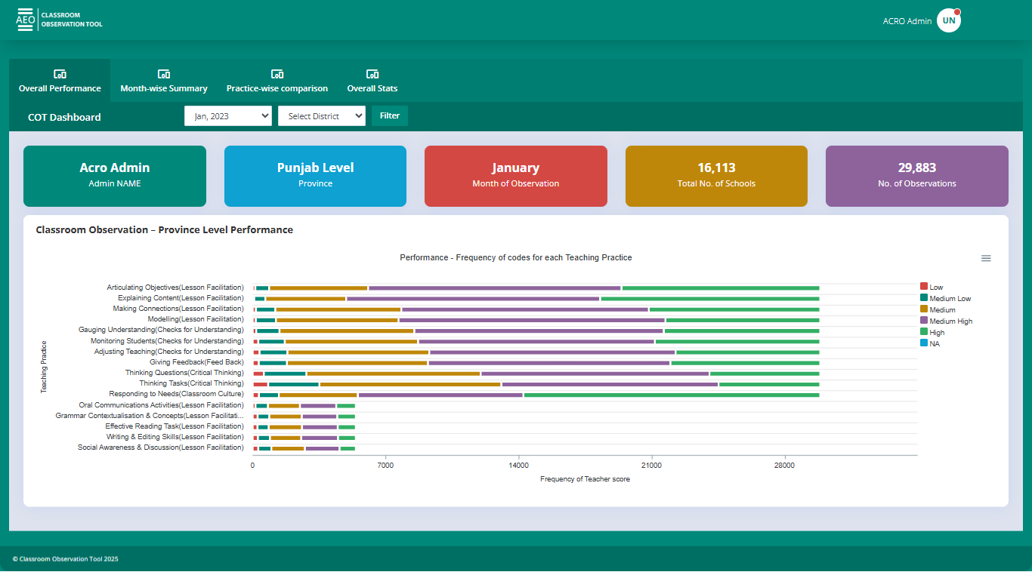Switch to the Month-wise Summary tab
Viewport: 1032px width, 572px height.
pyautogui.click(x=164, y=88)
